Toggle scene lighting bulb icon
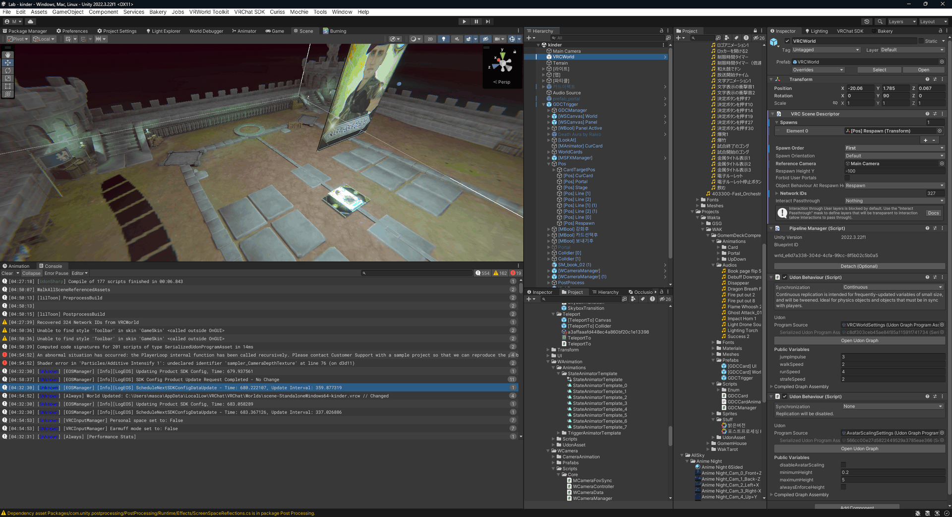 (443, 39)
